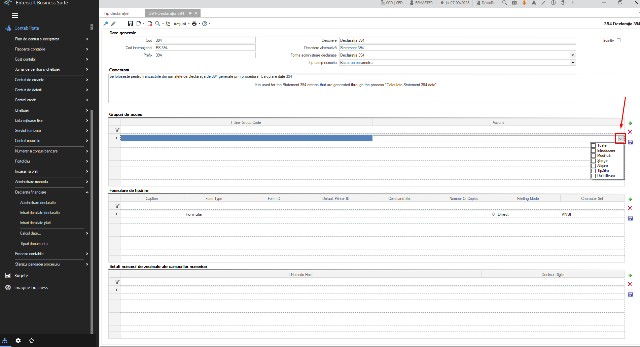640x347 pixels.
Task: Check the Toate checkbox
Action: tap(594, 146)
